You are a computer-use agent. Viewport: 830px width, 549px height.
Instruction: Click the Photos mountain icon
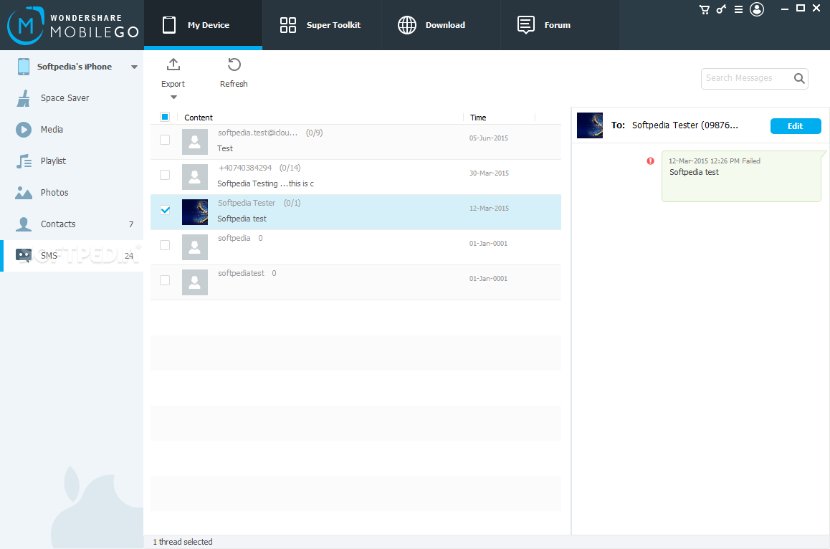23,193
